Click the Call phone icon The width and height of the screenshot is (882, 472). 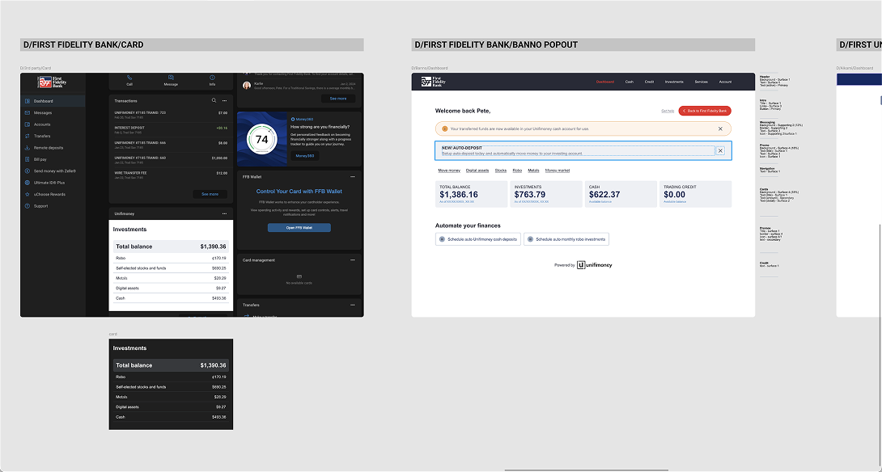coord(129,78)
